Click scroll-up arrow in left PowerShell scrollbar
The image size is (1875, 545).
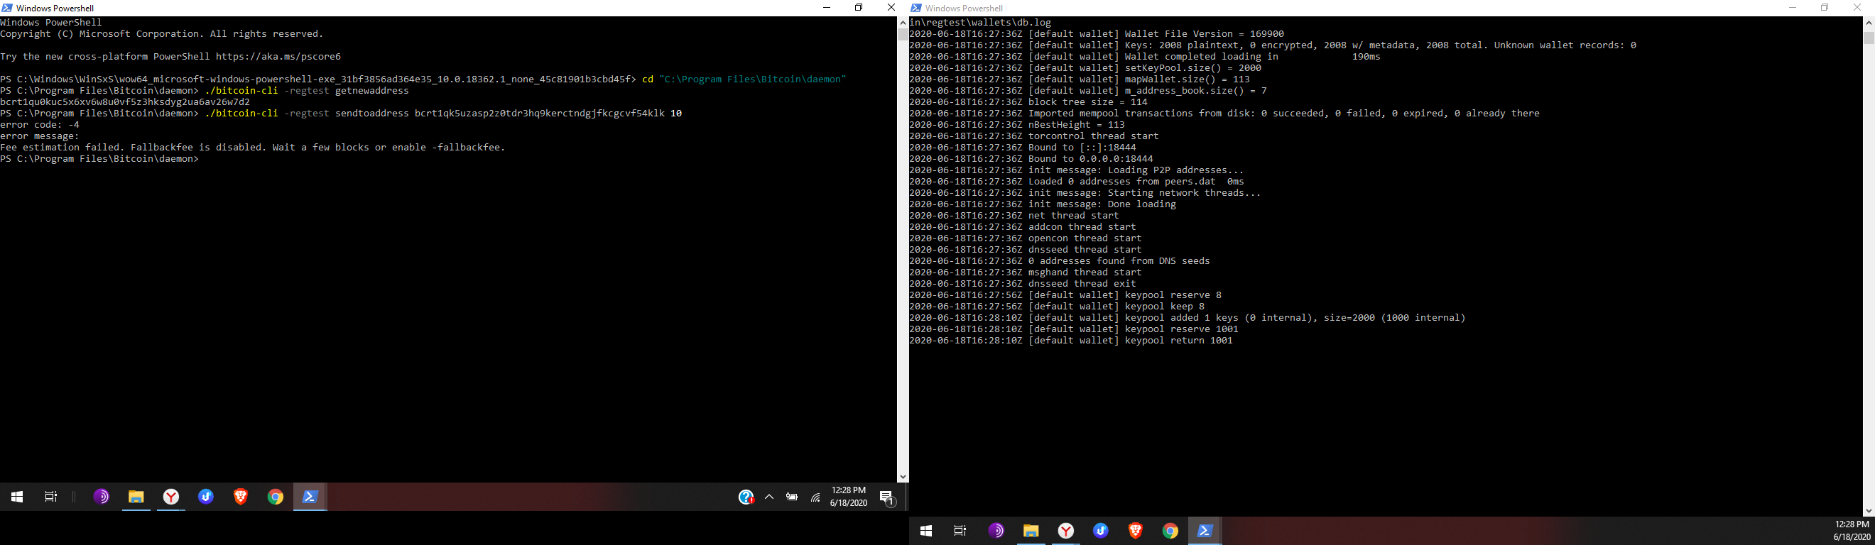click(x=903, y=23)
